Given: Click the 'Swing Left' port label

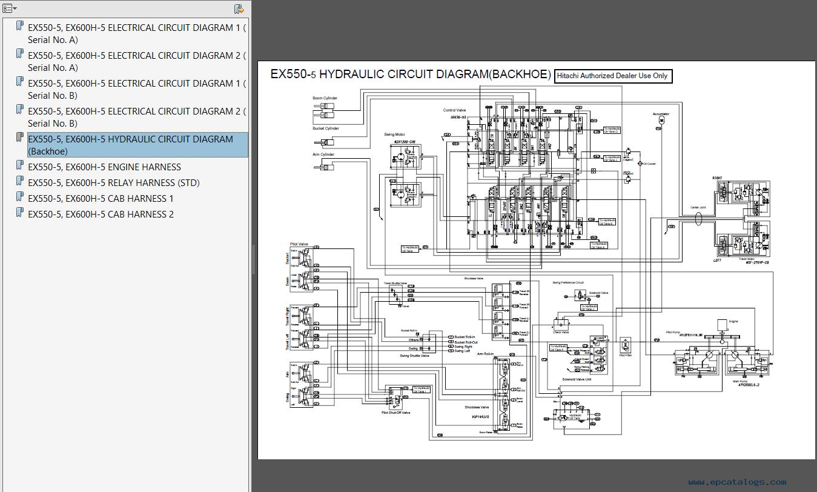Looking at the screenshot, I should tap(463, 351).
